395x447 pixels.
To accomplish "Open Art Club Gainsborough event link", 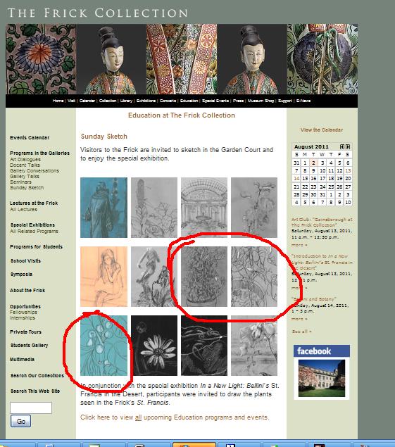I will (322, 222).
